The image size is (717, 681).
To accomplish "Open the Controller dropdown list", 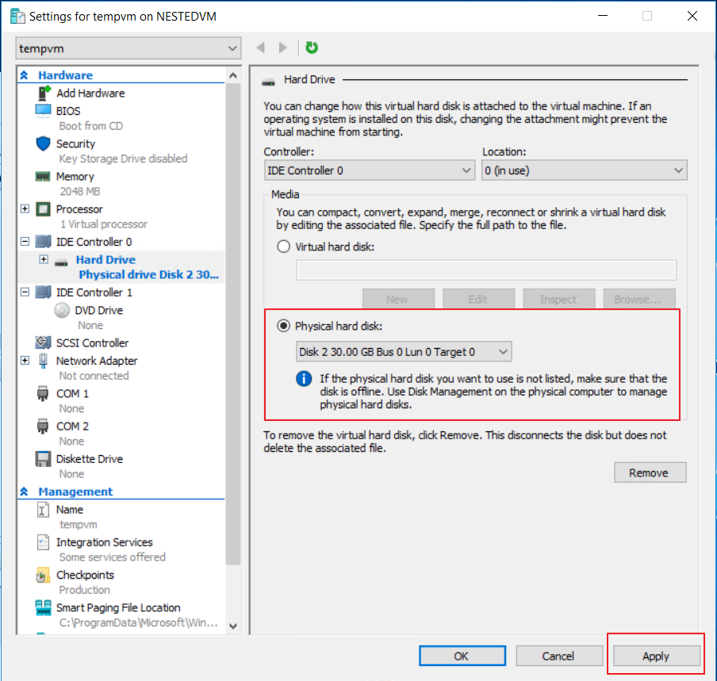I will pyautogui.click(x=369, y=170).
